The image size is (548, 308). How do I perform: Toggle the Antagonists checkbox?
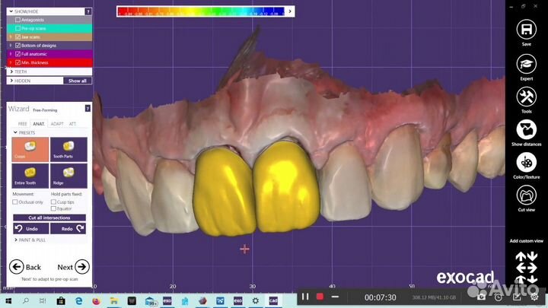pos(18,21)
